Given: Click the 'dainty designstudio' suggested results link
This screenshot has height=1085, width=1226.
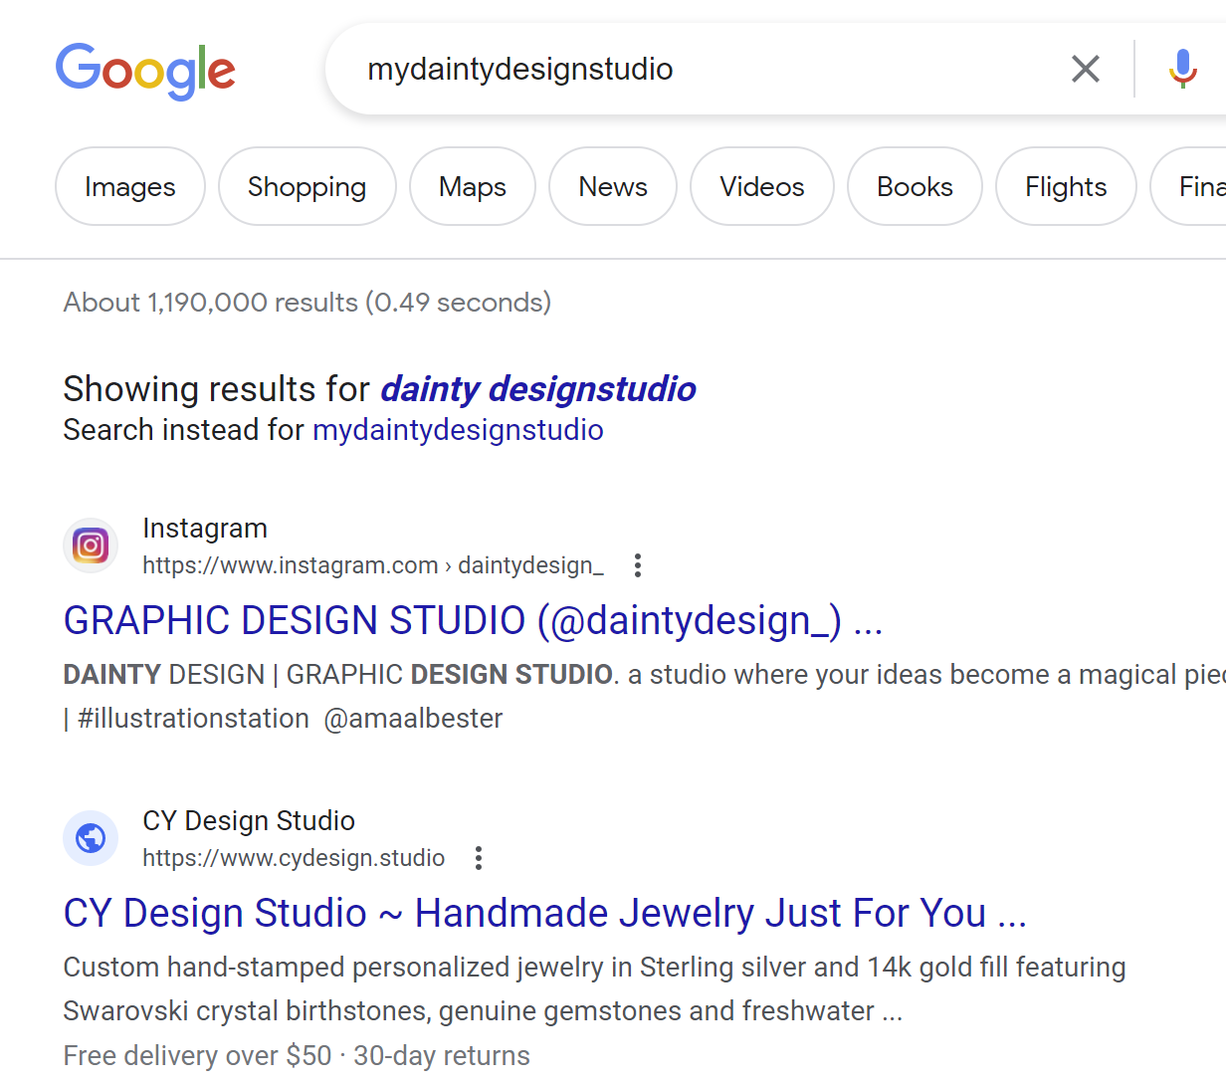Looking at the screenshot, I should [538, 388].
